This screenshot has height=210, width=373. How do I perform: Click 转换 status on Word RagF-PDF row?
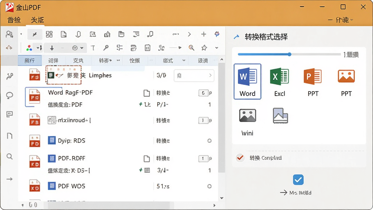pyautogui.click(x=163, y=93)
